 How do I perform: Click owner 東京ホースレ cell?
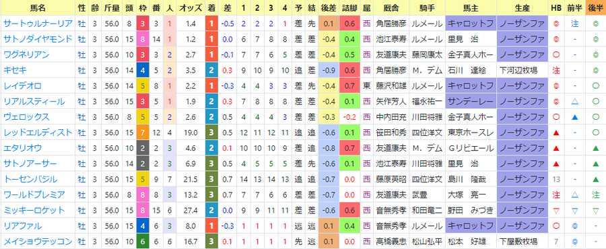coord(471,133)
